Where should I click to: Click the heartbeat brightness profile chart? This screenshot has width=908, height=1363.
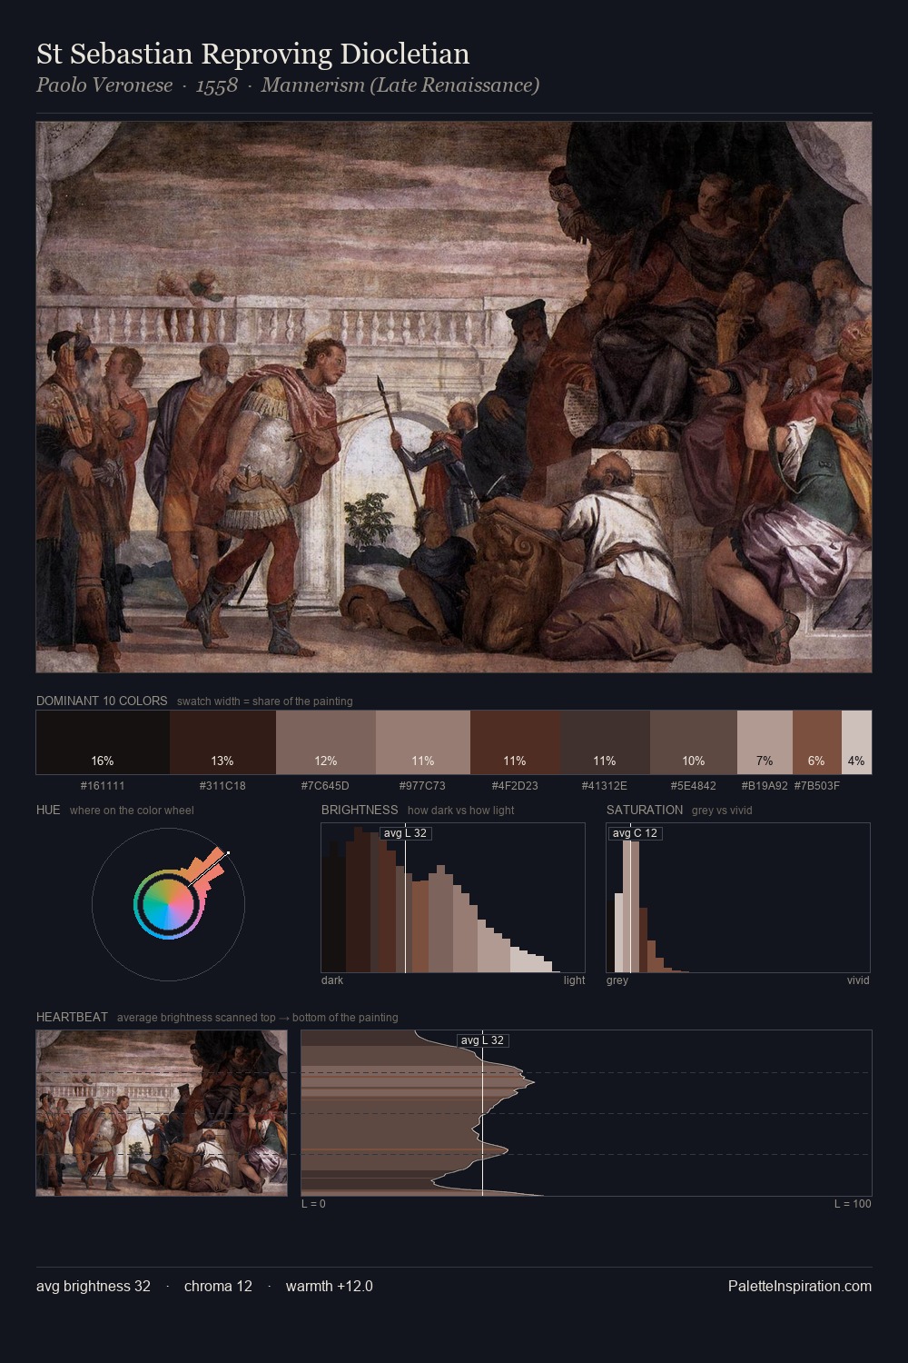587,1113
